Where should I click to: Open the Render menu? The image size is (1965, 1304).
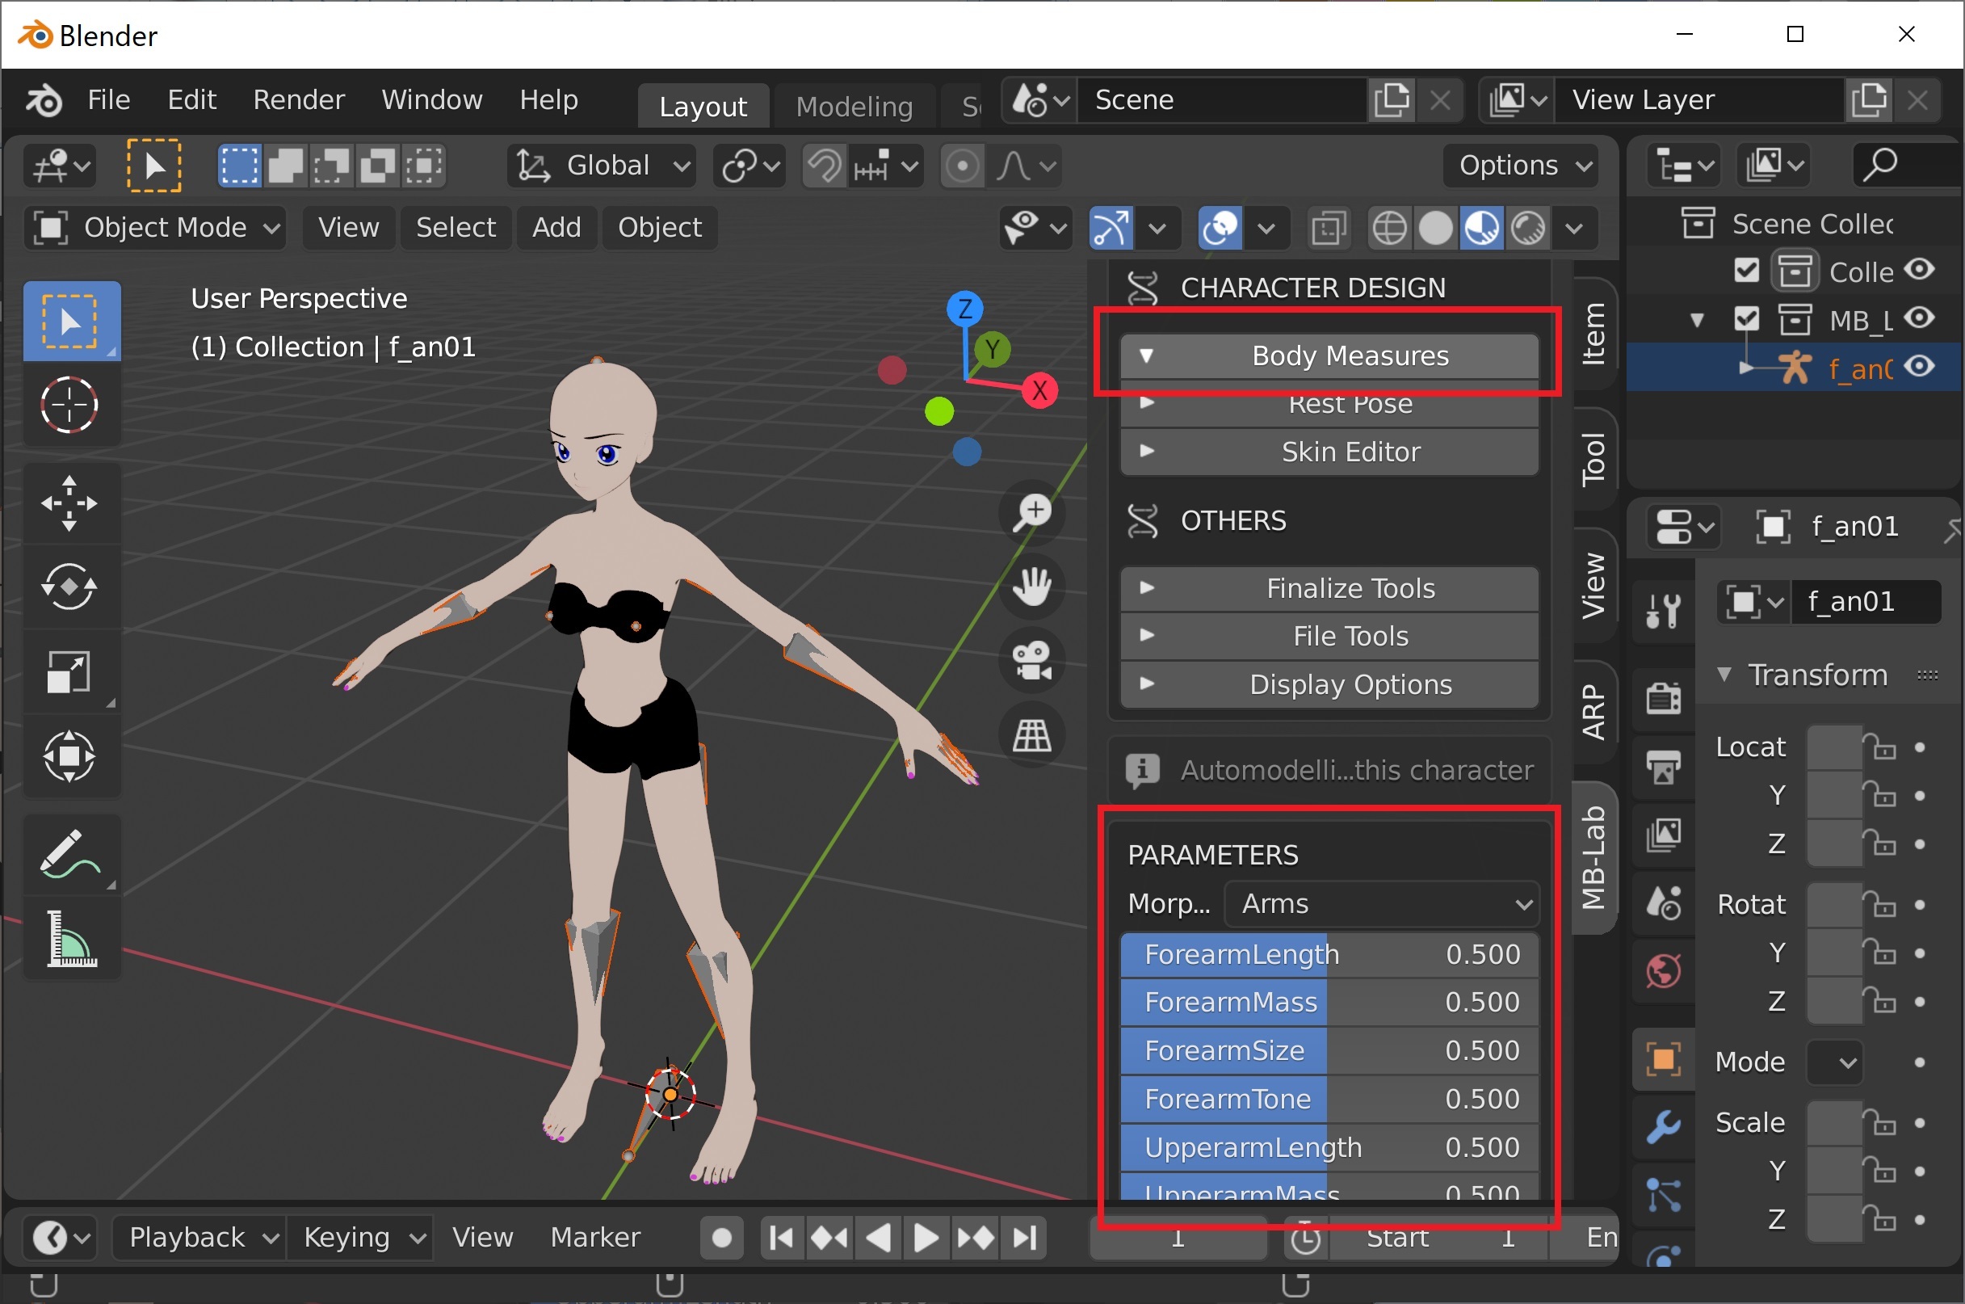298,100
